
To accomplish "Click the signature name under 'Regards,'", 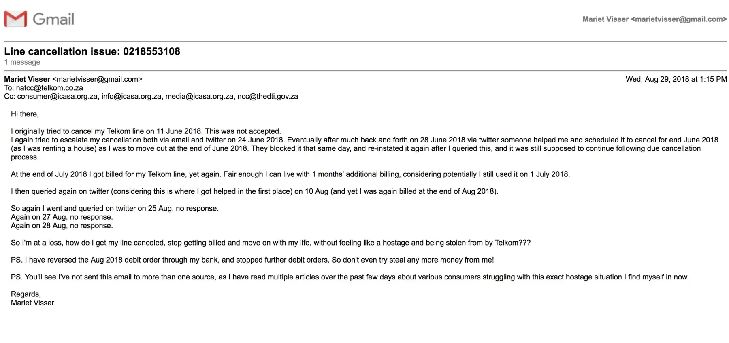I will pyautogui.click(x=32, y=303).
